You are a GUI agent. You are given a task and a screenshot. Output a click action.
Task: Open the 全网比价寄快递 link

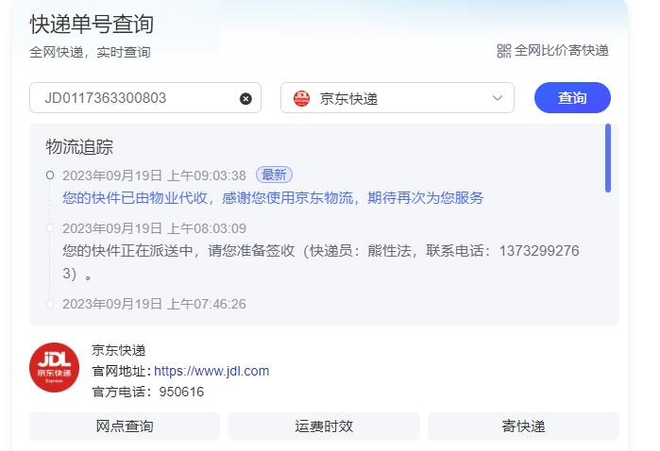pyautogui.click(x=562, y=51)
